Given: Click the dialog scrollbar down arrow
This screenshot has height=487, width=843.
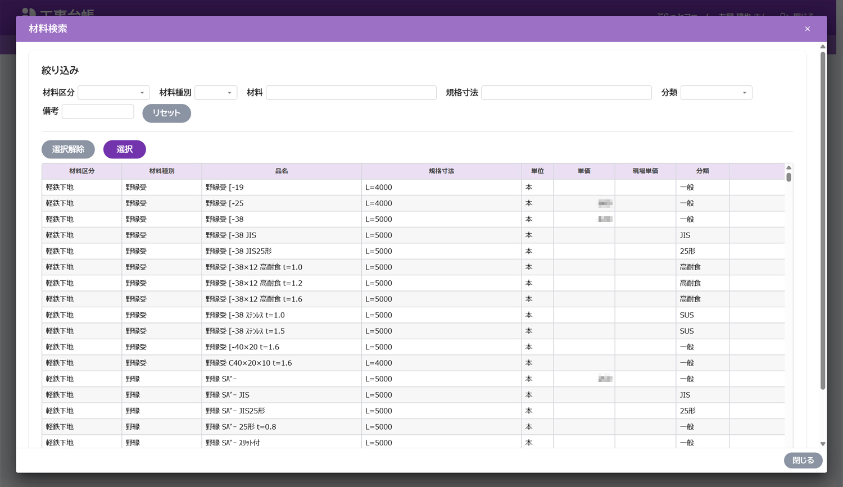Looking at the screenshot, I should (823, 444).
